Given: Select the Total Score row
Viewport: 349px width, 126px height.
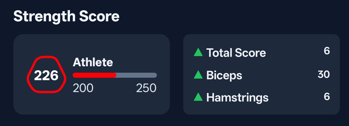Looking at the screenshot, I should click(262, 52).
